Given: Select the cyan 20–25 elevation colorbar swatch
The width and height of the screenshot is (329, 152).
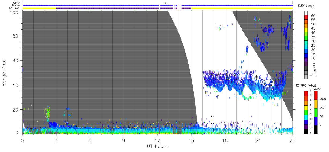Looking at the screenshot, I should (x=306, y=47).
